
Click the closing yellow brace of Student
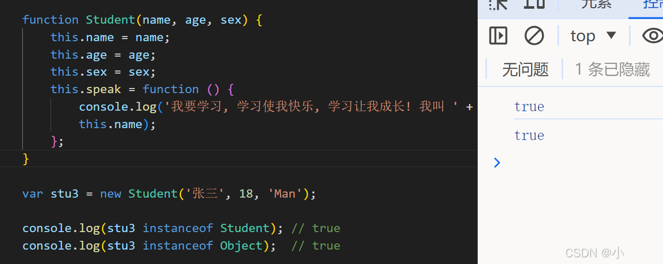click(26, 159)
